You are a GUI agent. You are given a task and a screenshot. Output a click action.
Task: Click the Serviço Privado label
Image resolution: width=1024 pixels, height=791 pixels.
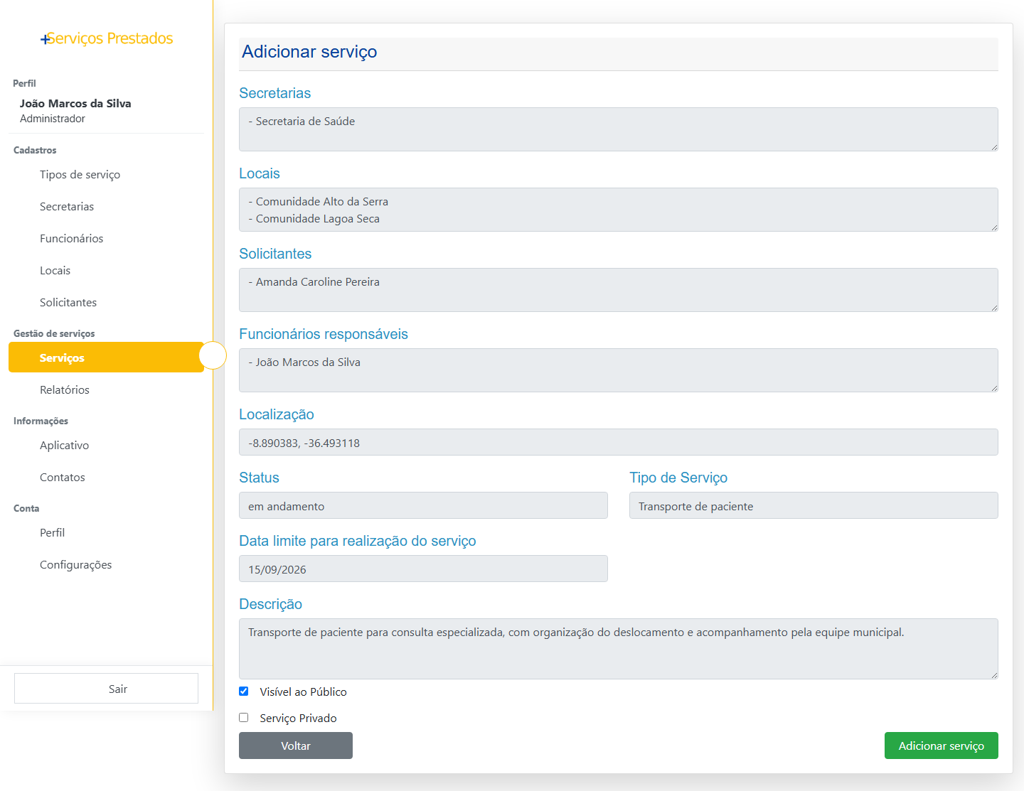click(299, 719)
